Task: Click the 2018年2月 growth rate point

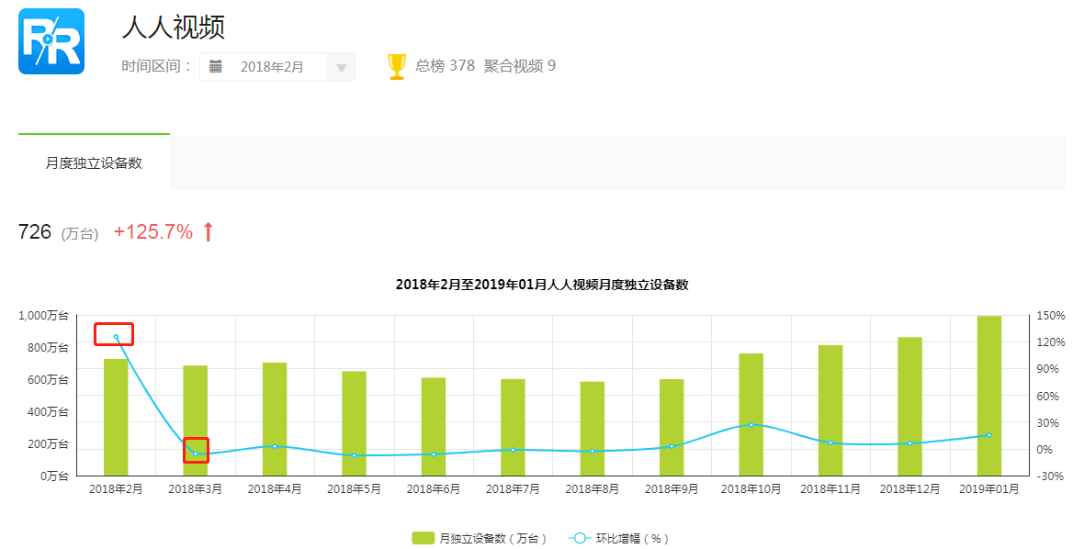Action: (116, 337)
